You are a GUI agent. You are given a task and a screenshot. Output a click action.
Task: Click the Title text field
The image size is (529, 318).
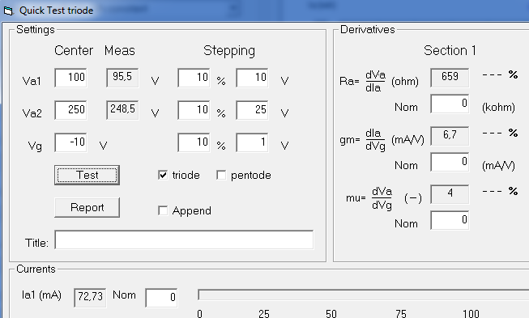(184, 240)
